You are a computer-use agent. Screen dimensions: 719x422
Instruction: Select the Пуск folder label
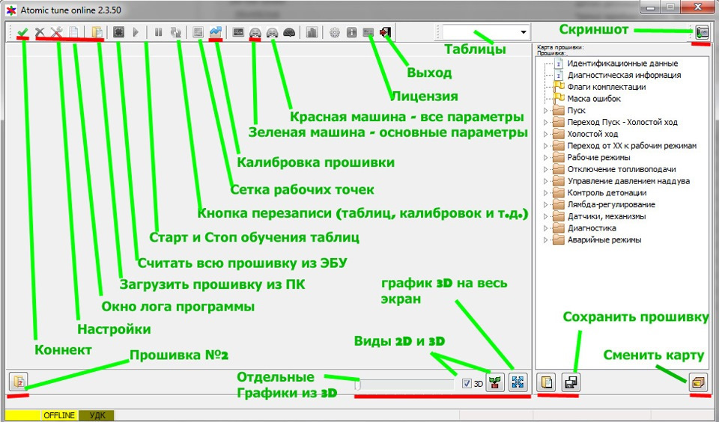click(x=577, y=111)
